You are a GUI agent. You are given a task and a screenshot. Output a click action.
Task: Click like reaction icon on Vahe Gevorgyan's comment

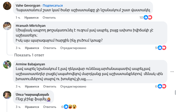[146, 17]
